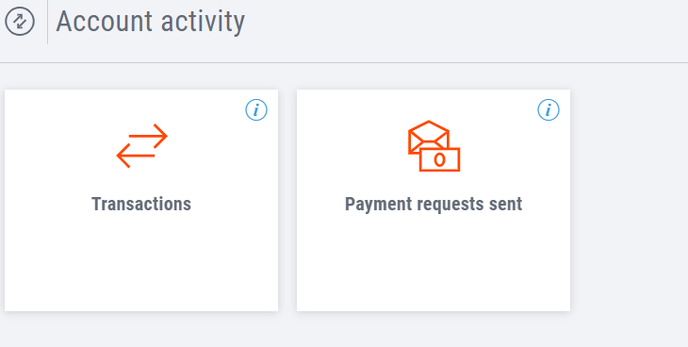The image size is (688, 347).
Task: Click the Payment requests sent label text
Action: 434,205
